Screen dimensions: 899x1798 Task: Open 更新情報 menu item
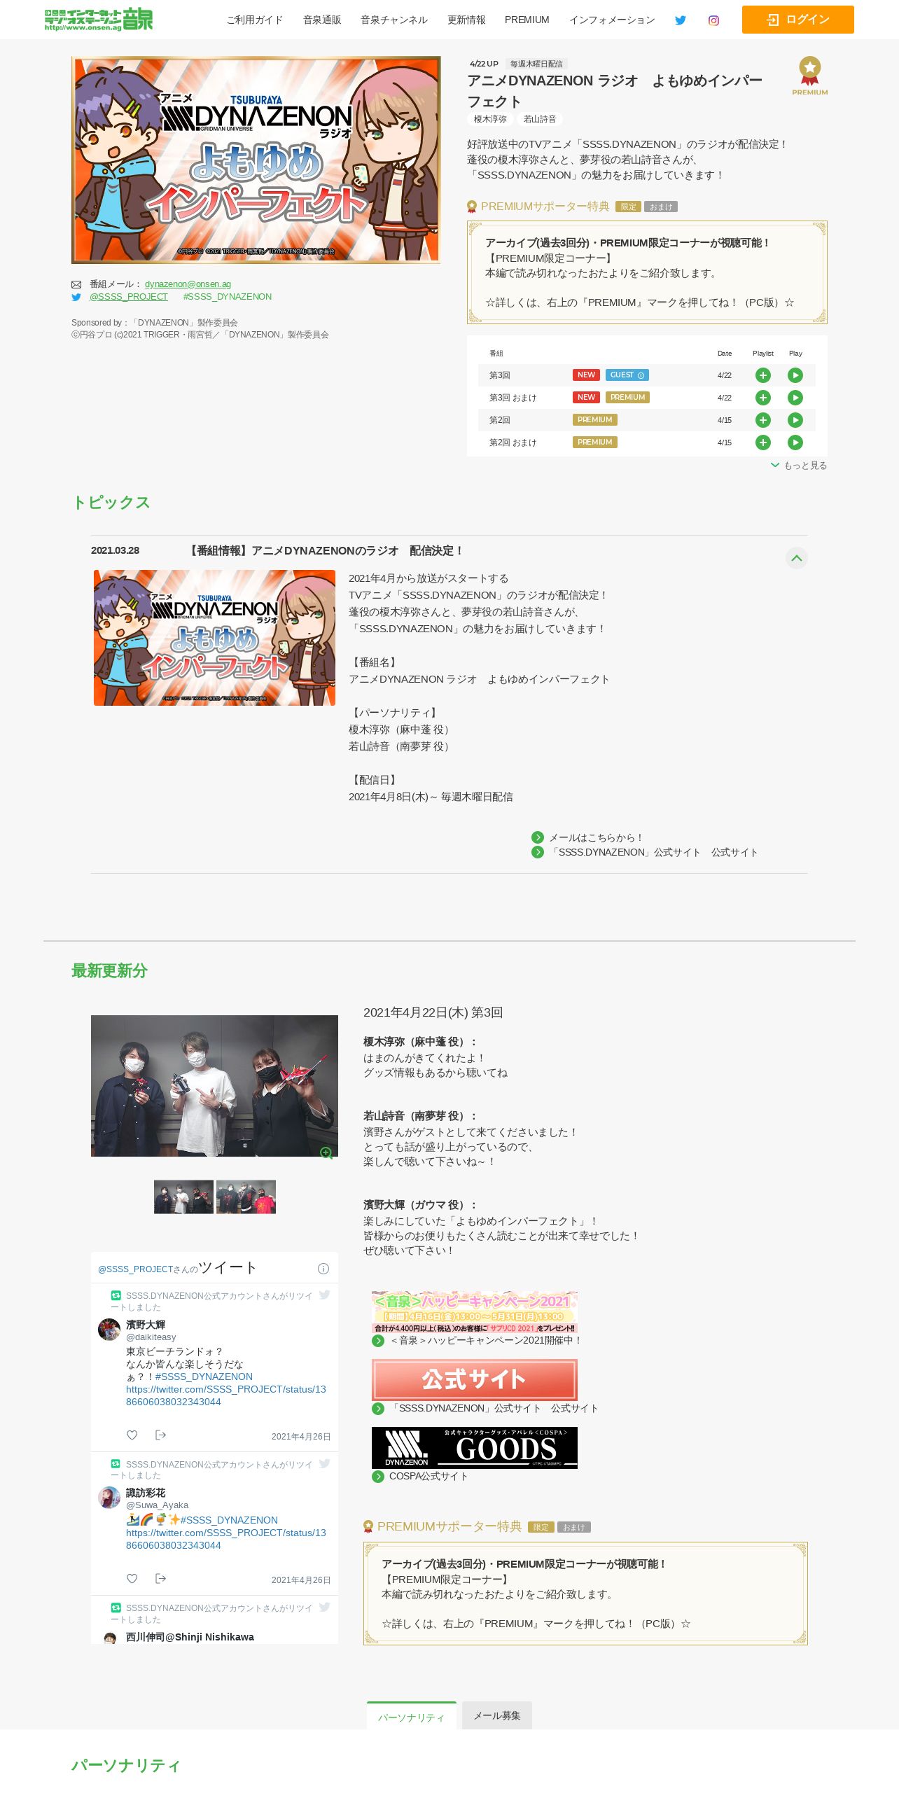click(x=466, y=20)
